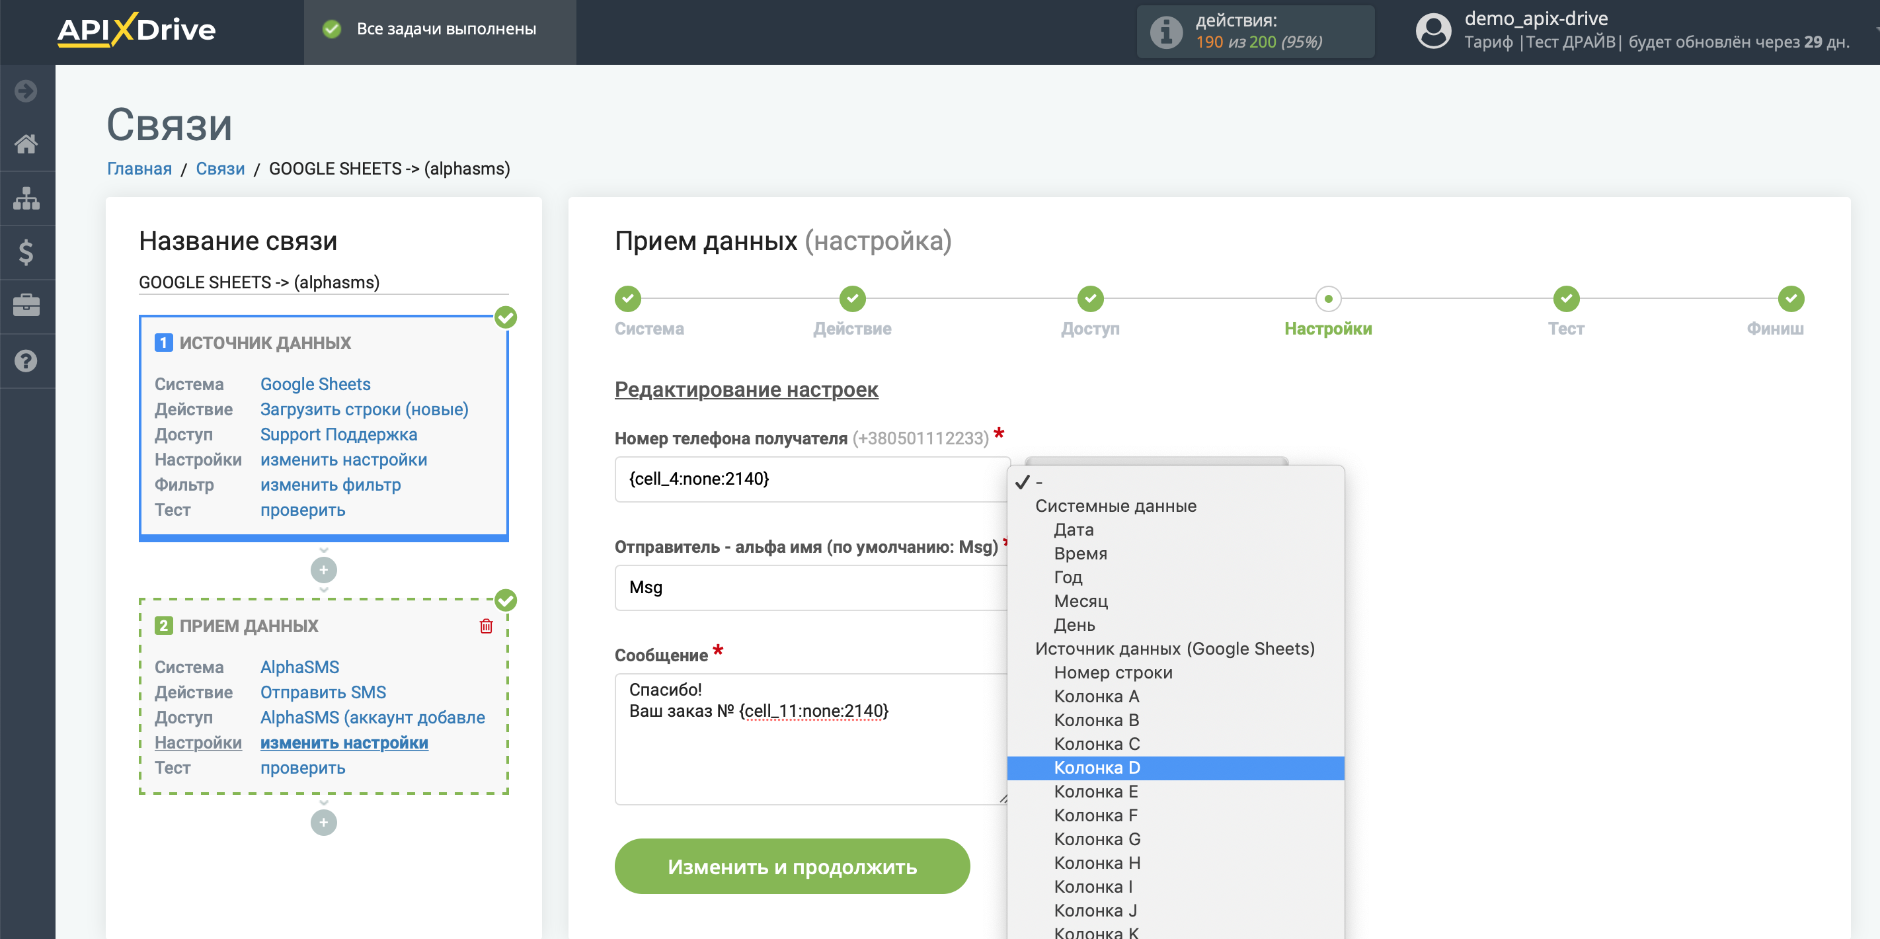This screenshot has width=1880, height=939.
Task: Select Колонка I option
Action: click(x=1176, y=887)
